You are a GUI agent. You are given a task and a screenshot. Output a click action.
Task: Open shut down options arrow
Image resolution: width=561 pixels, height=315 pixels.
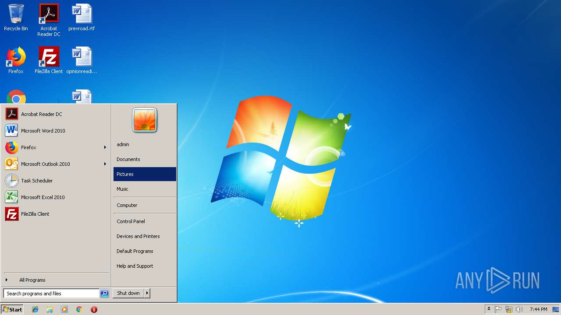tap(147, 293)
